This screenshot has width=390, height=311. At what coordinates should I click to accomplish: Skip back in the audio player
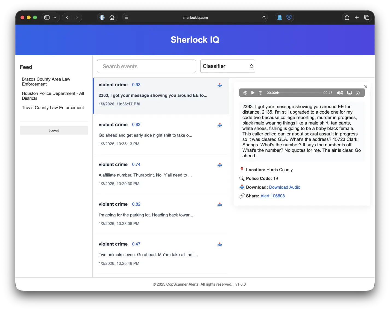245,93
